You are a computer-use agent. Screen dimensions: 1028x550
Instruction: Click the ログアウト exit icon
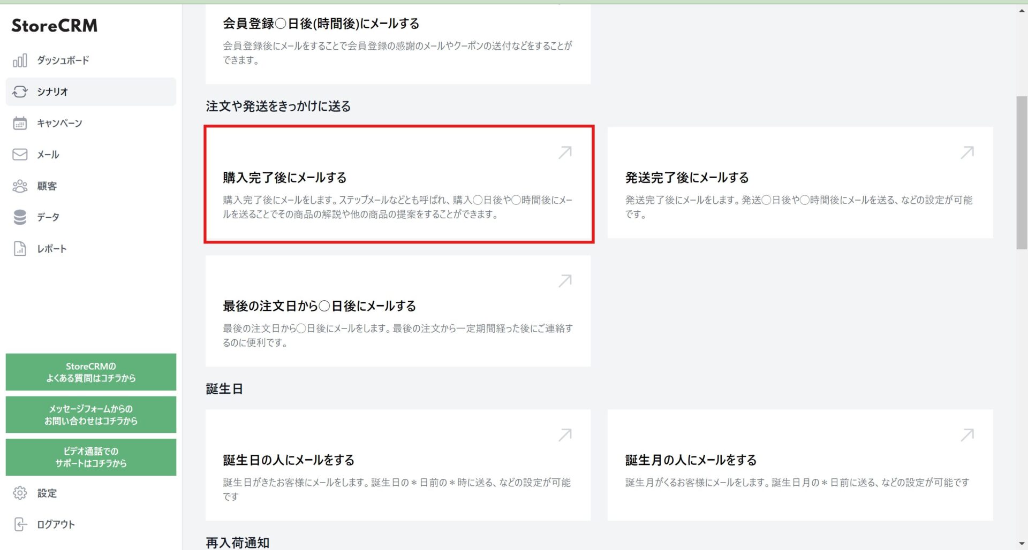click(20, 524)
